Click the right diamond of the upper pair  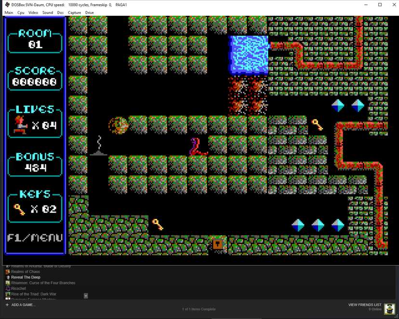pyautogui.click(x=358, y=106)
